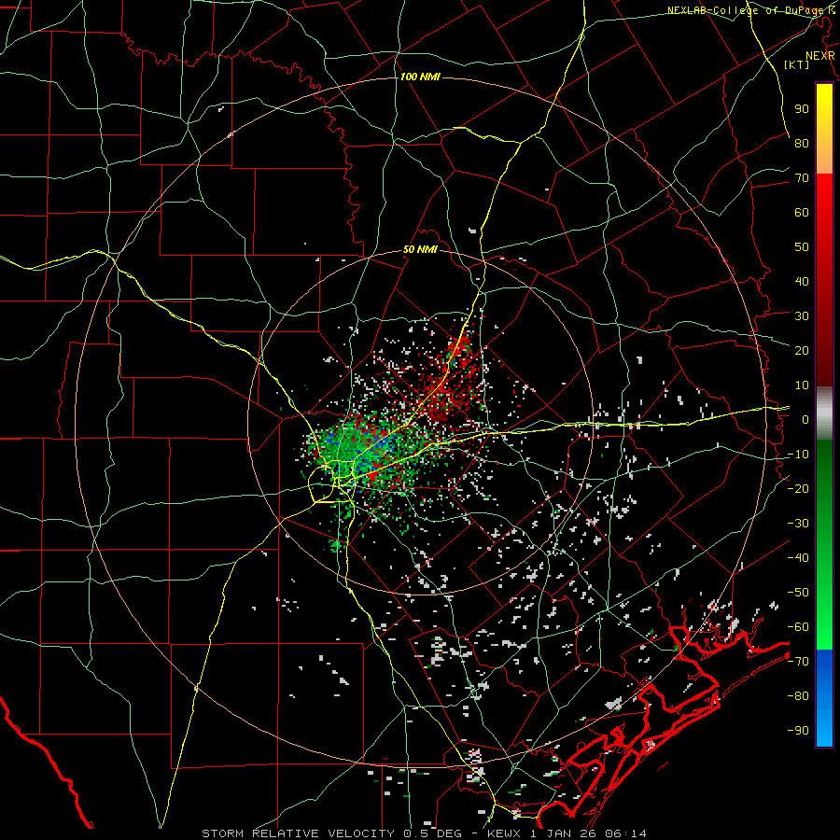The image size is (840, 840).
Task: Click the -40 value on velocity scale
Action: [798, 558]
